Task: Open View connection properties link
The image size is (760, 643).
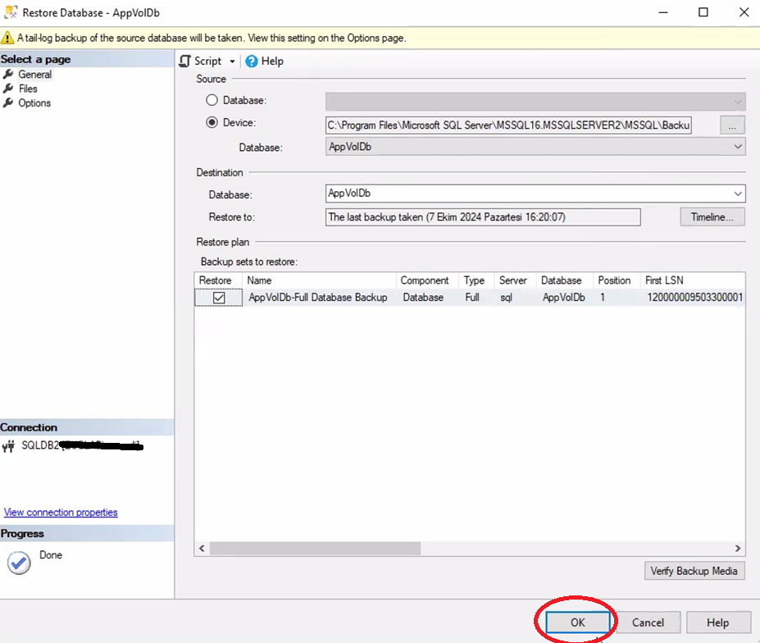Action: point(61,513)
